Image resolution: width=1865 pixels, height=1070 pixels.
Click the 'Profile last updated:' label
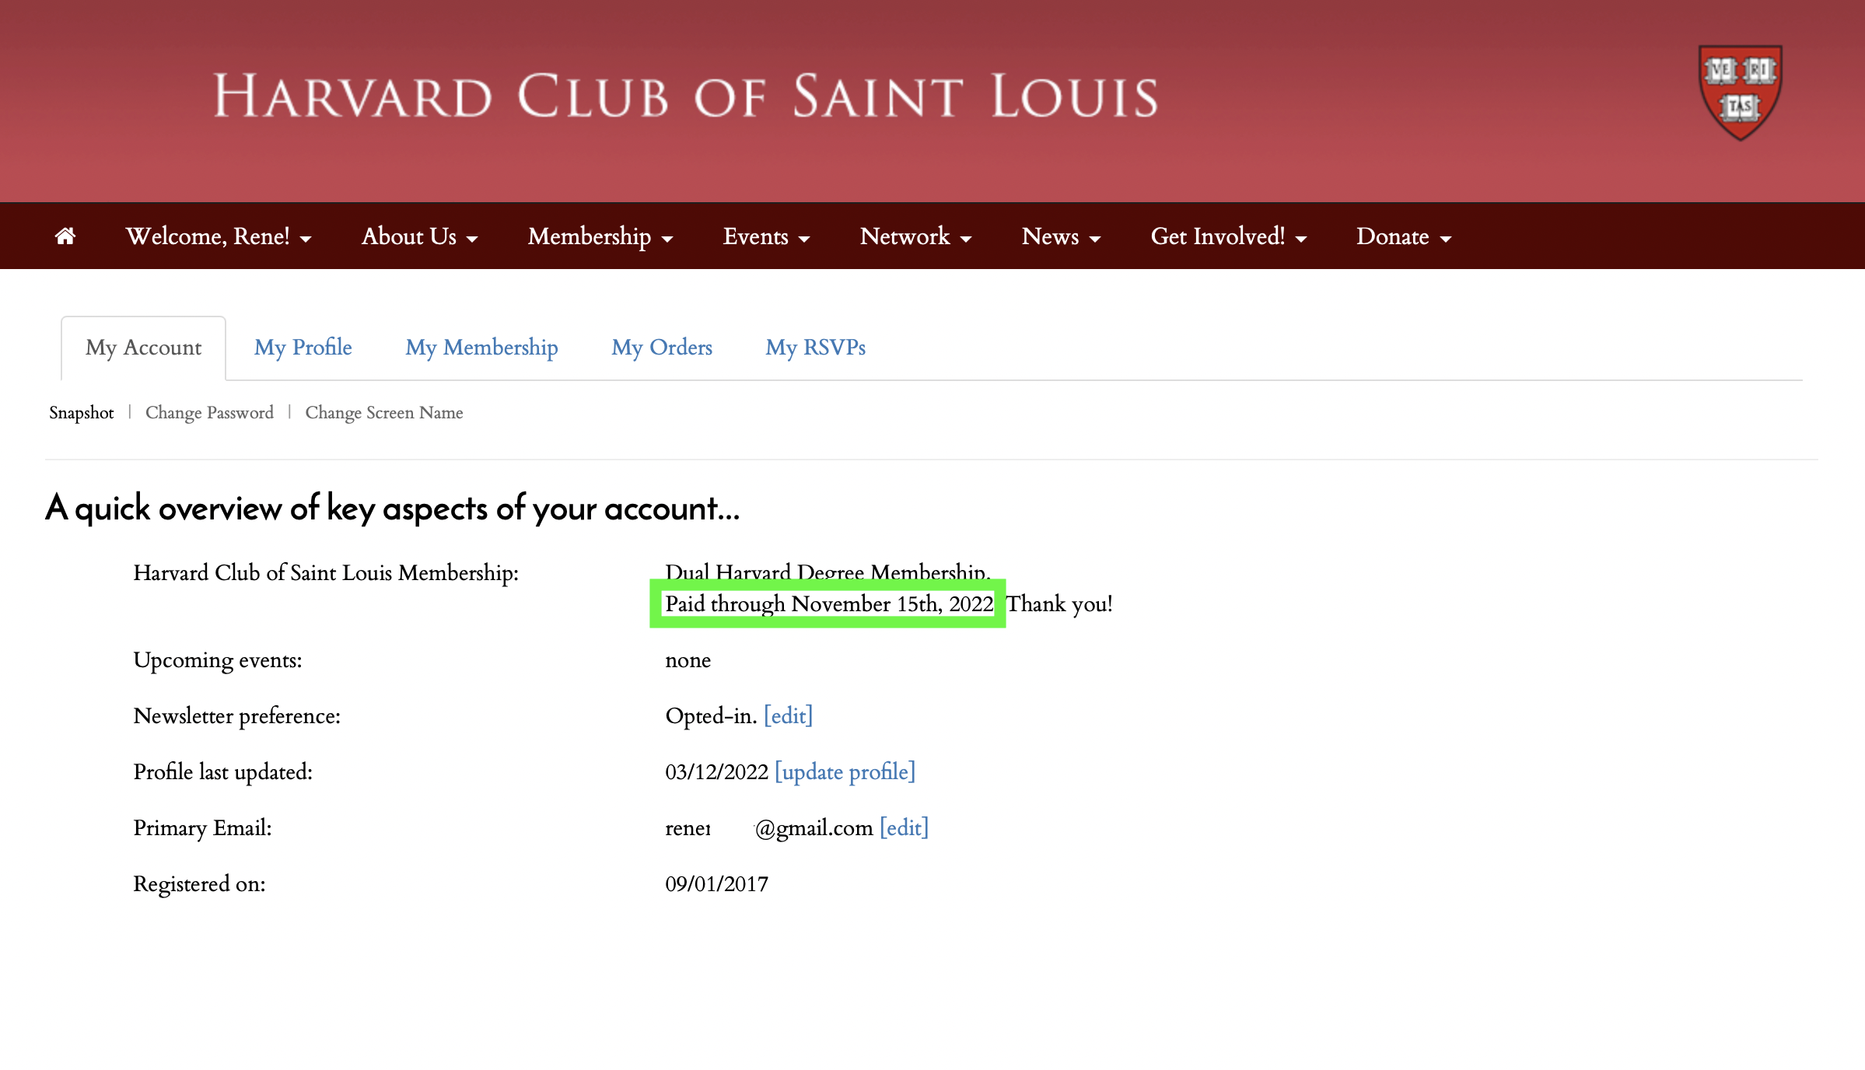coord(223,772)
